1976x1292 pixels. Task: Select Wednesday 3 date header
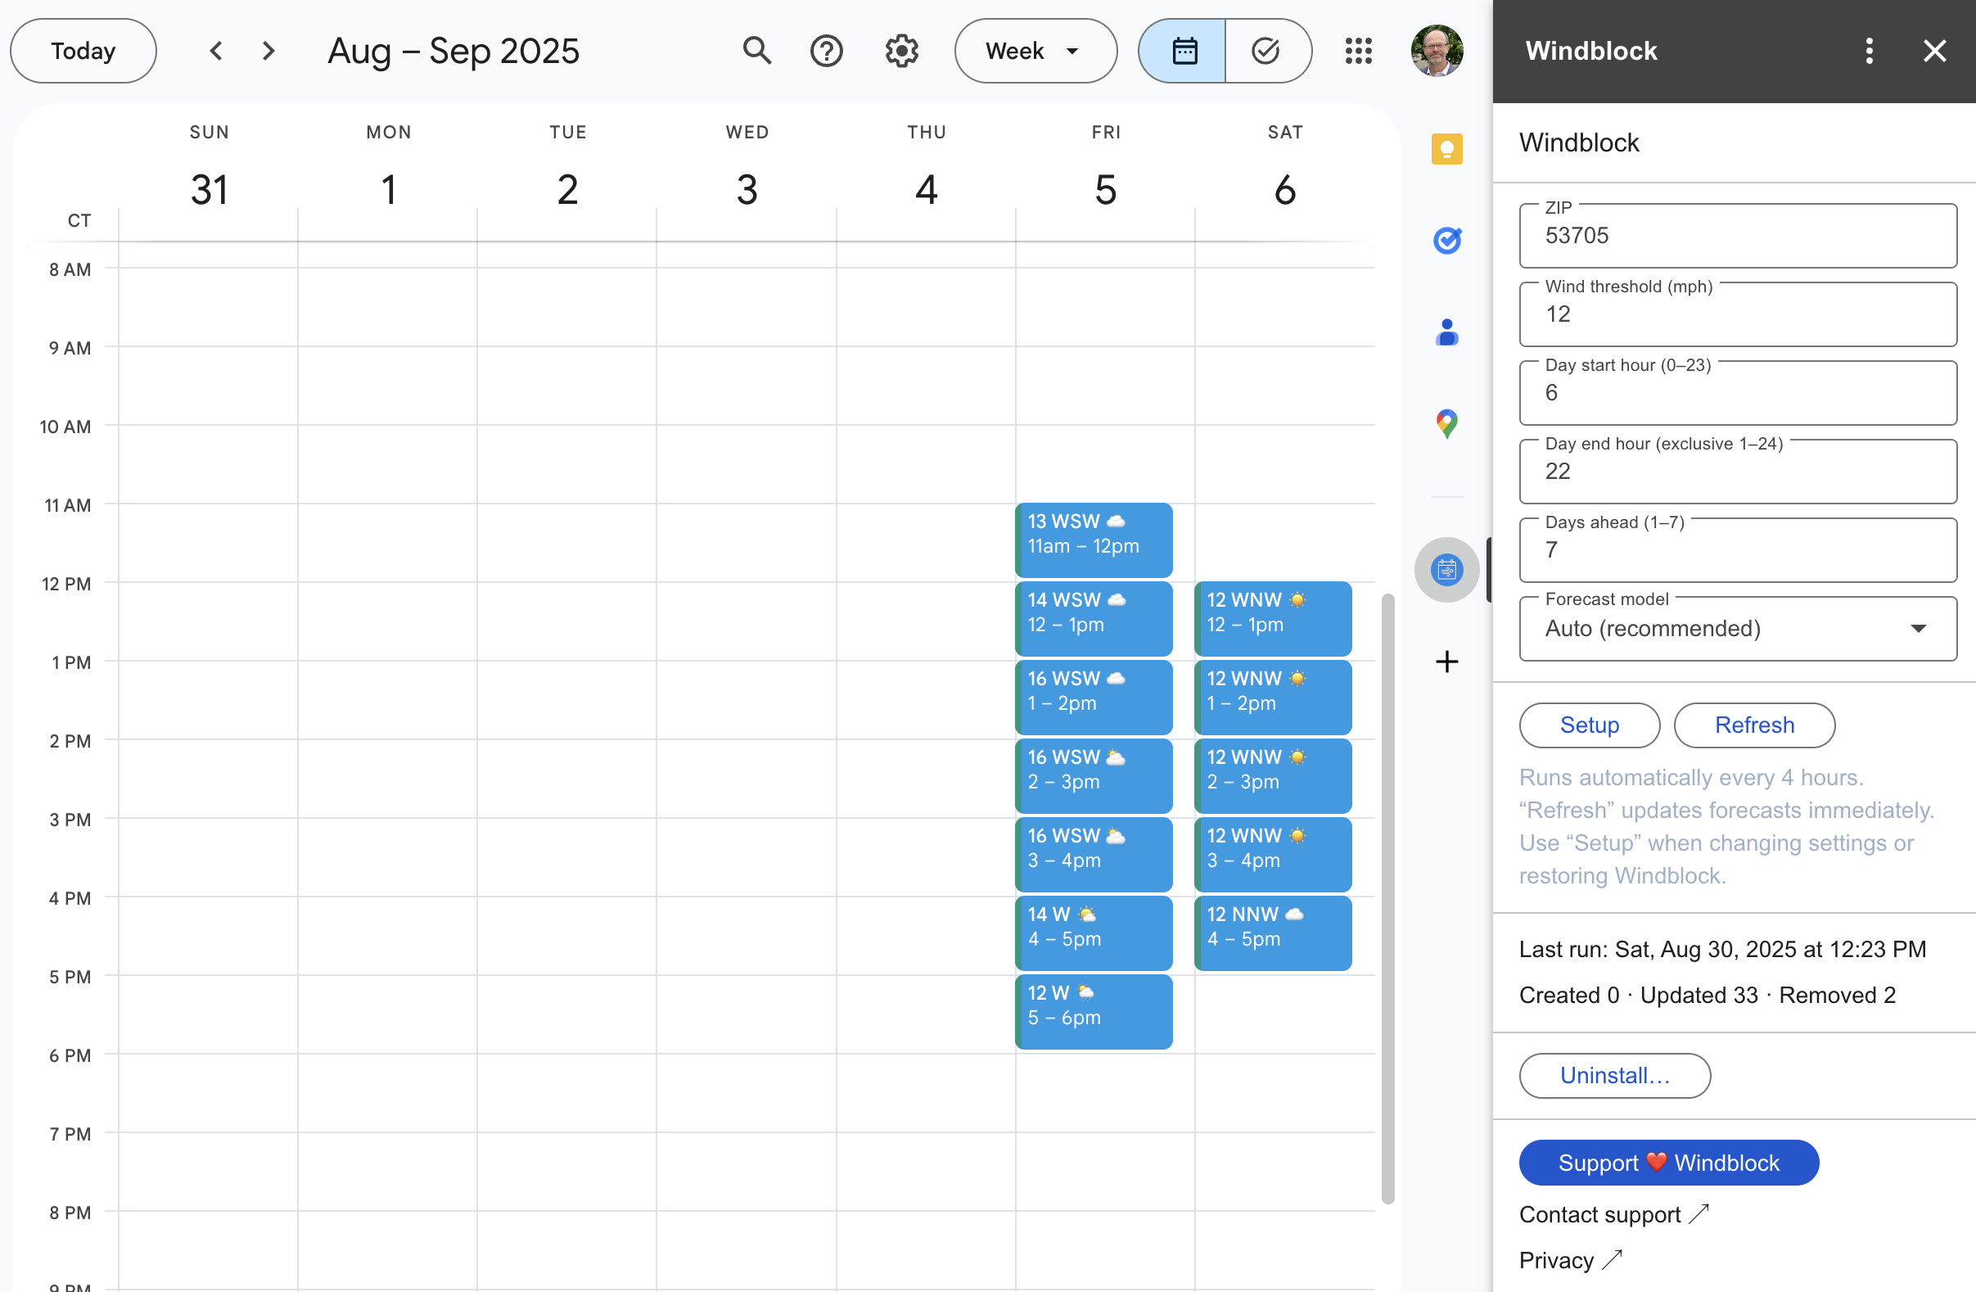pos(747,189)
